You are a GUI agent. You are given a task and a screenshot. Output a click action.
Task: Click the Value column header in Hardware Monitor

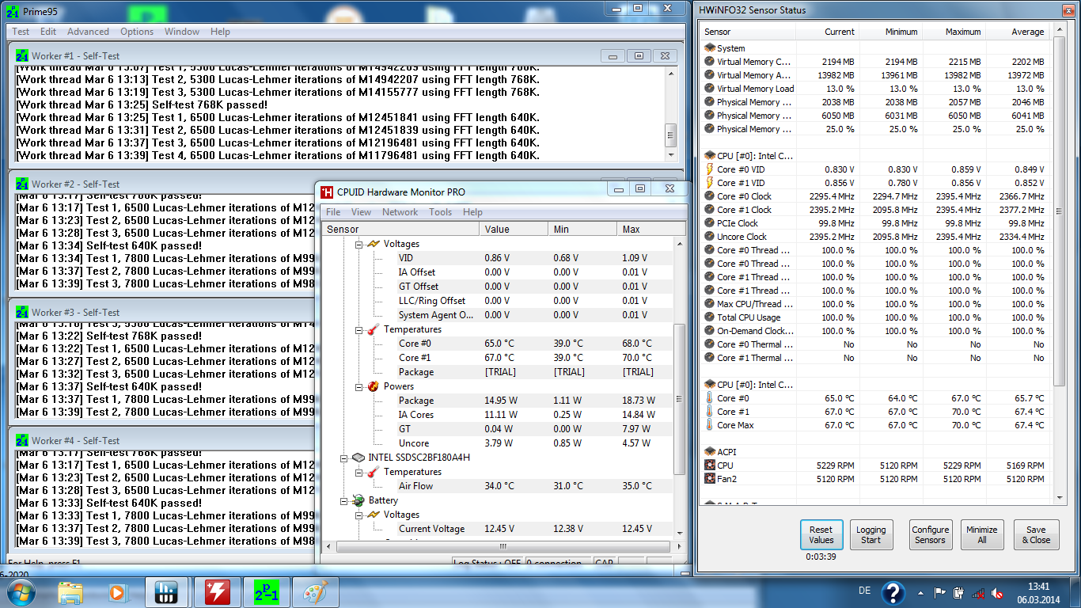click(514, 229)
